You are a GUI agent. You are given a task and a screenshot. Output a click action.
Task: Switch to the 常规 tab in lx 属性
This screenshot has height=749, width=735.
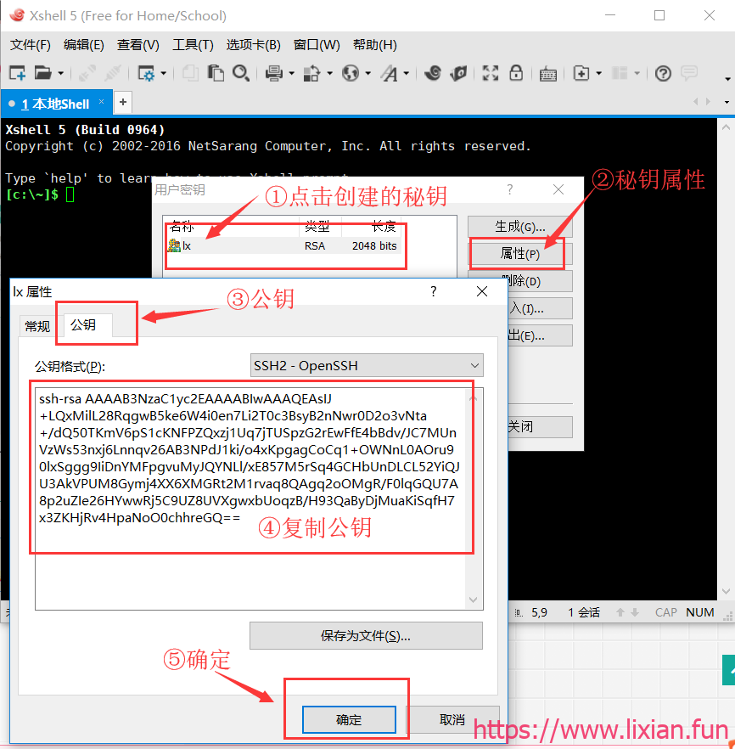point(37,327)
